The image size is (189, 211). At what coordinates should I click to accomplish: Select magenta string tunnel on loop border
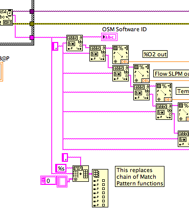[32, 37]
